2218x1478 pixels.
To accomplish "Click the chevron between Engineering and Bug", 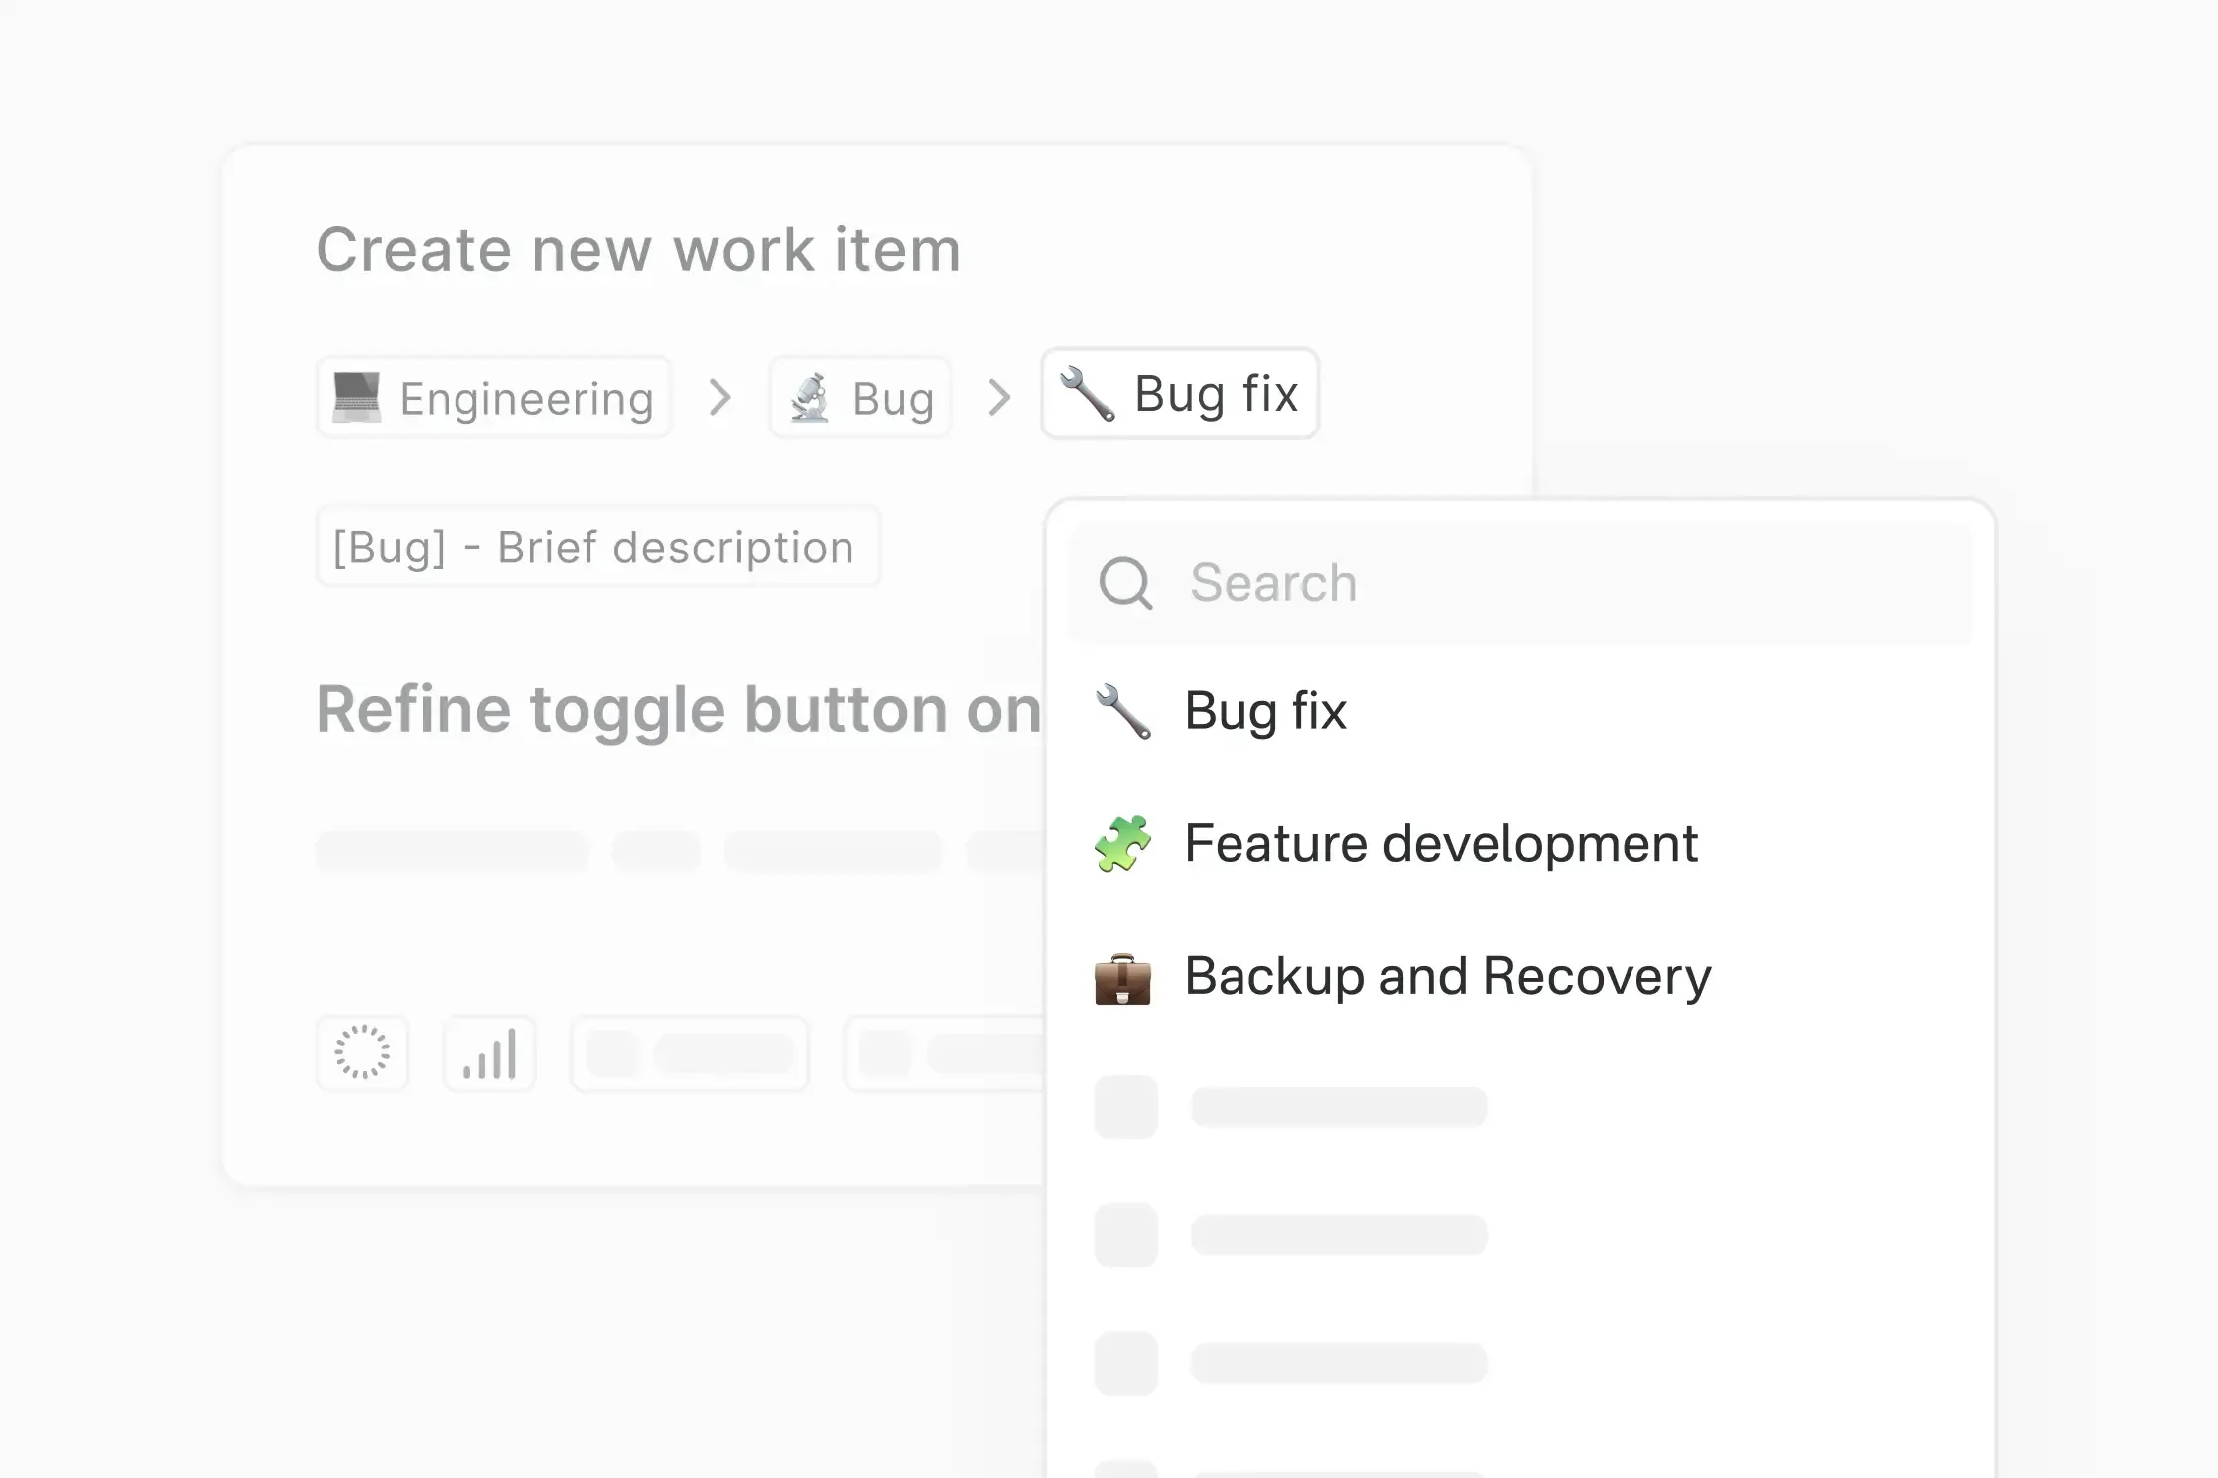I will (x=720, y=398).
